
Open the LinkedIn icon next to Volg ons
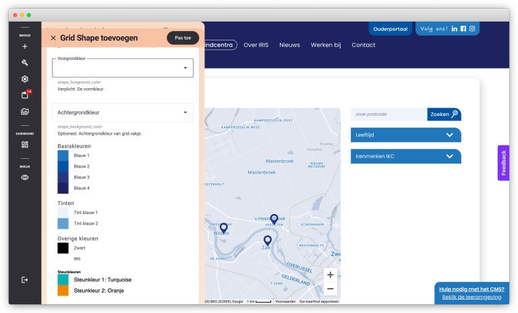click(455, 28)
